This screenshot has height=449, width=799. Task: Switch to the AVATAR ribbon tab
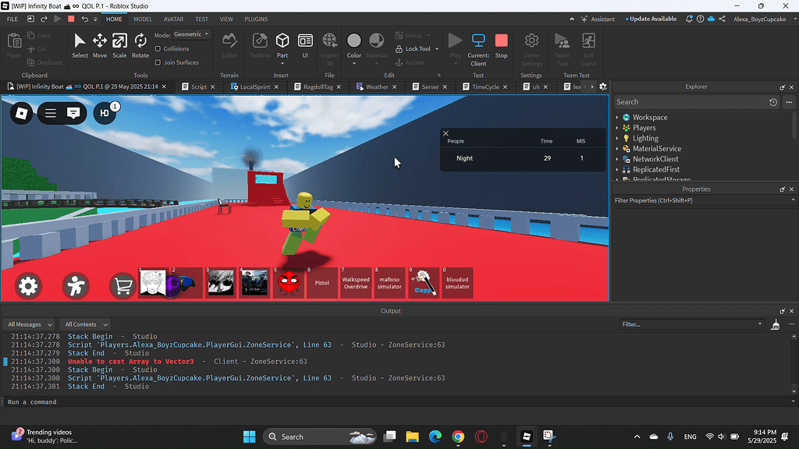[x=173, y=19]
